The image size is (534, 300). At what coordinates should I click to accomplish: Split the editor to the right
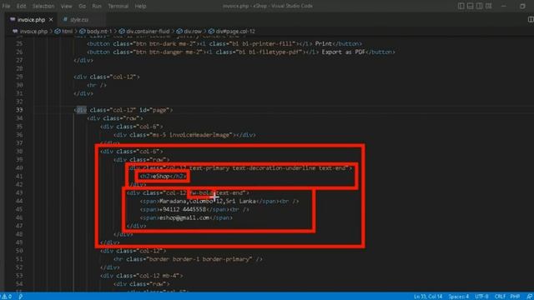tap(531, 20)
